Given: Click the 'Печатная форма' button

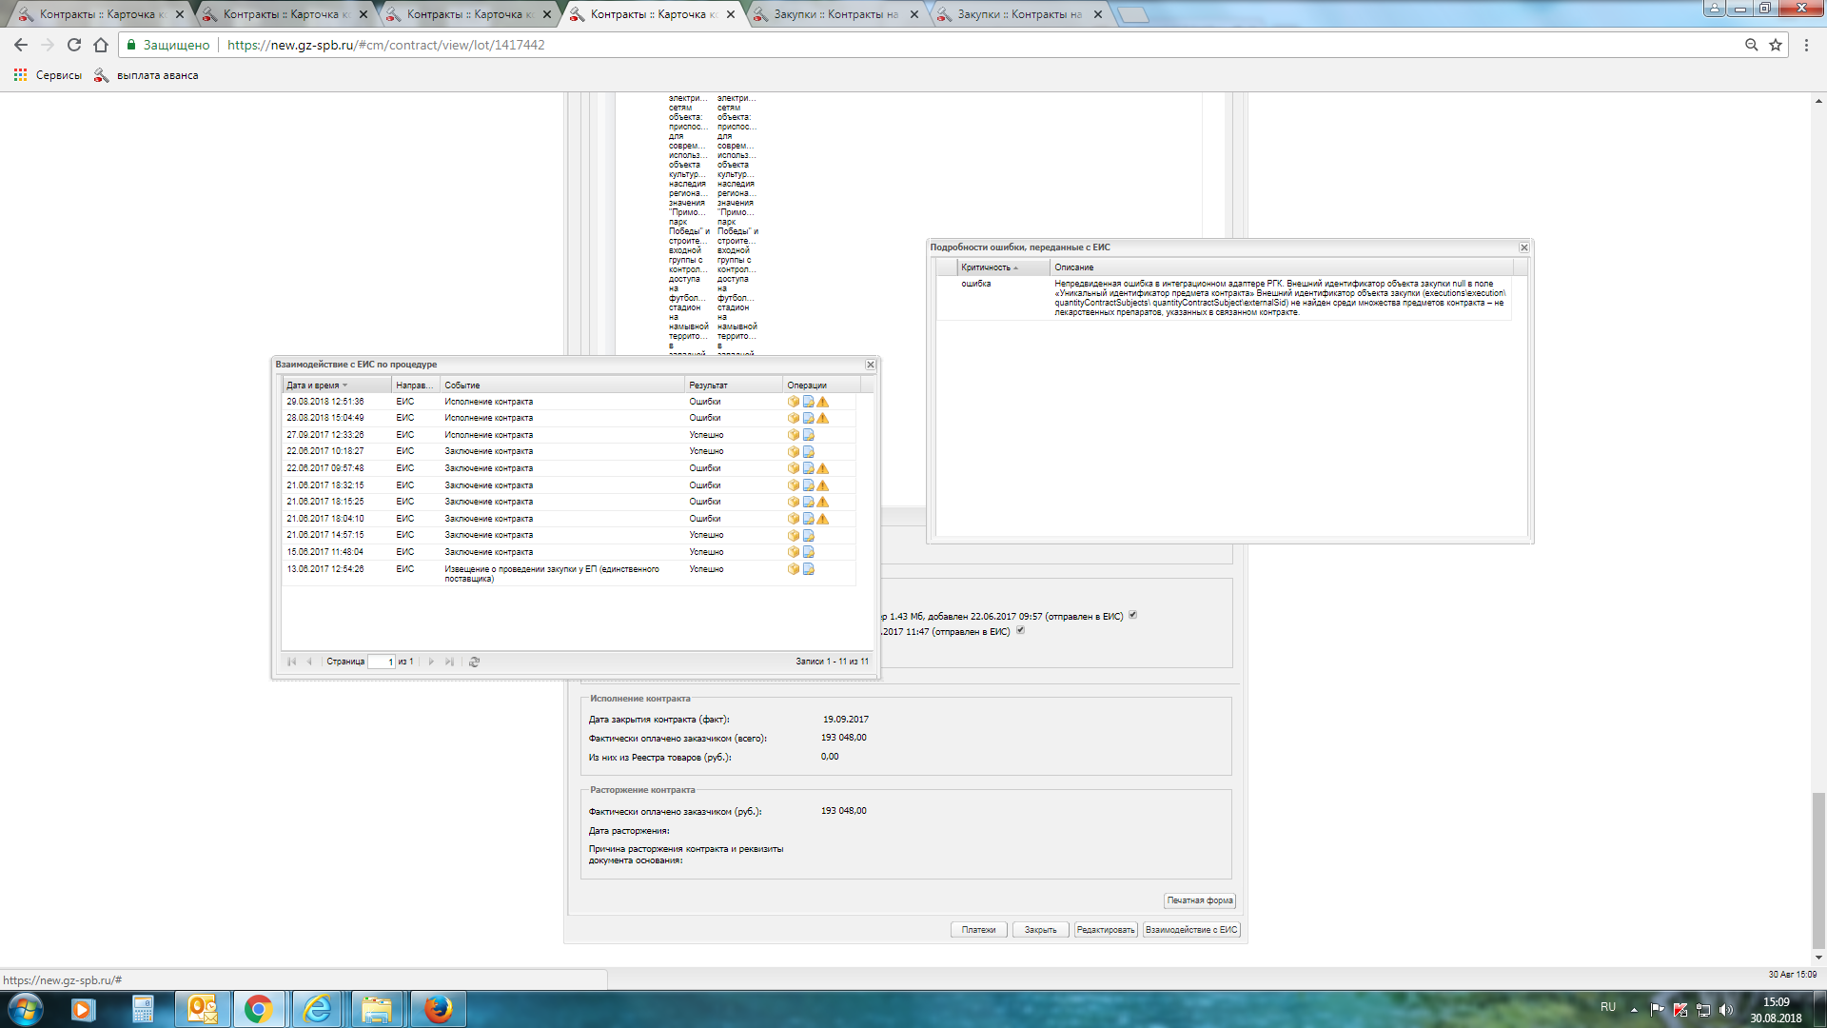Looking at the screenshot, I should 1200,900.
